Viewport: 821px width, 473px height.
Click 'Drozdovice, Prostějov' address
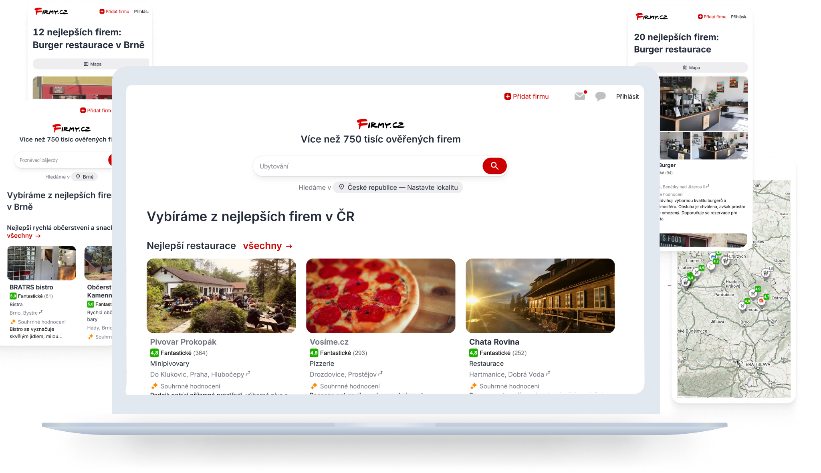point(343,374)
